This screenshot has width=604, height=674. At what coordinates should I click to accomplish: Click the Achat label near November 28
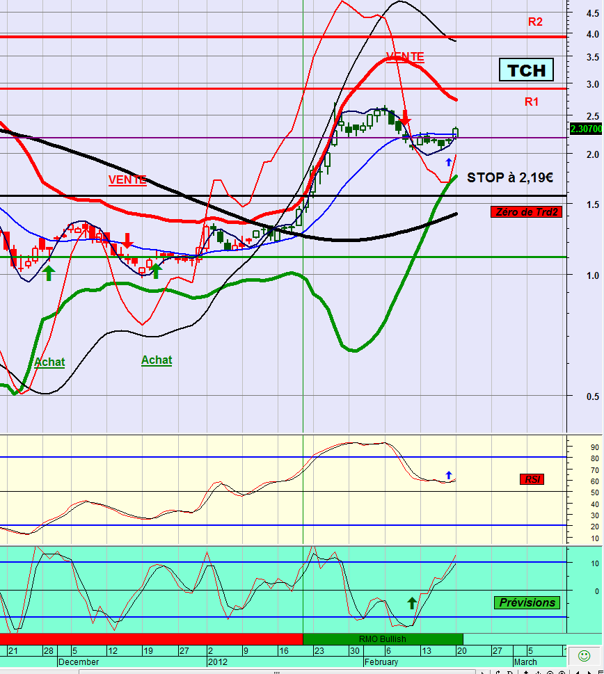[50, 362]
